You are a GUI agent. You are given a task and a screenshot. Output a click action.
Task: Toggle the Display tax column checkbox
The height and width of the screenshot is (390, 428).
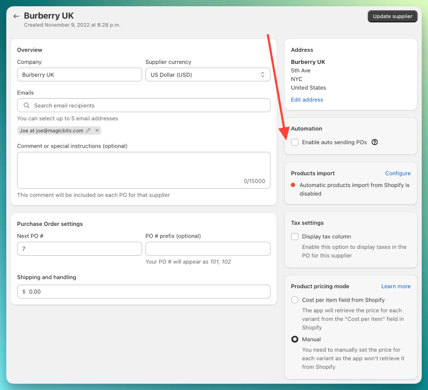click(x=295, y=237)
